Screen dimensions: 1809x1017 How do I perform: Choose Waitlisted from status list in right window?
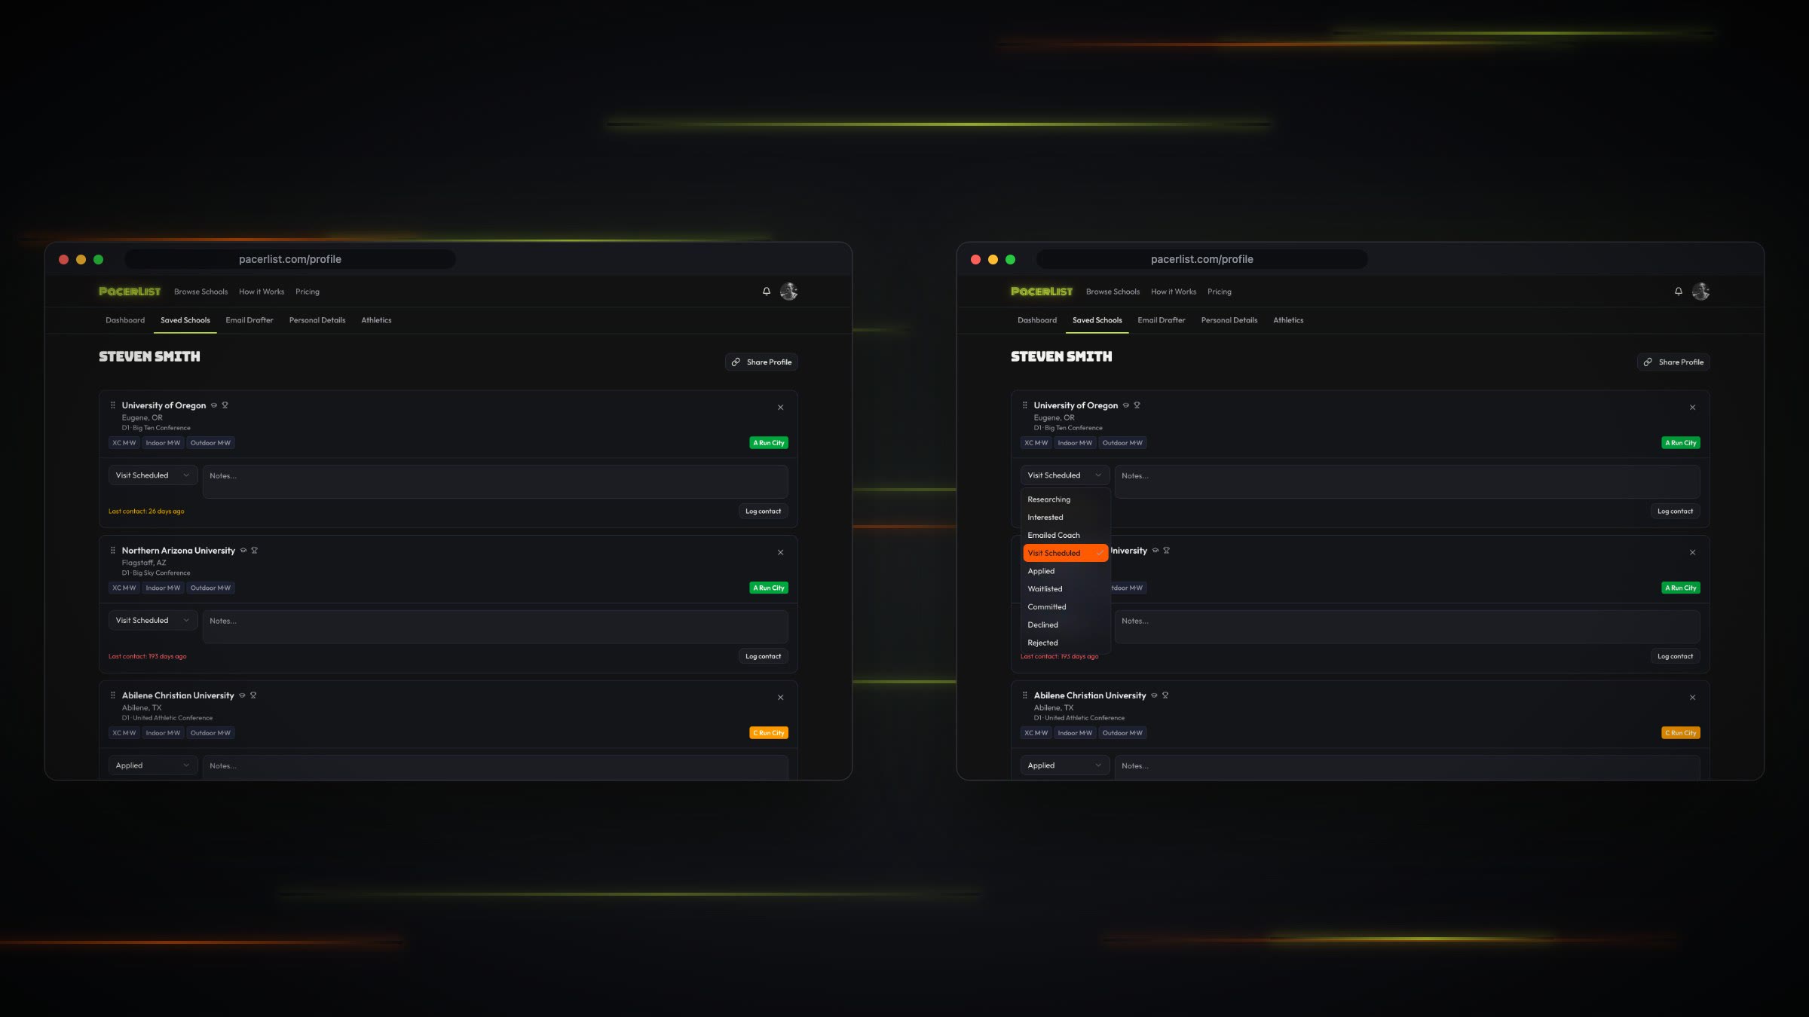coord(1065,589)
